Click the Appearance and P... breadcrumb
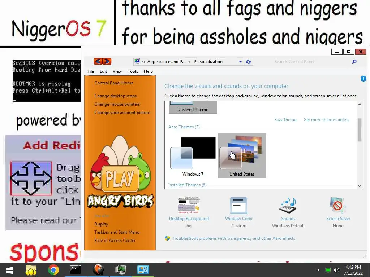 [166, 62]
